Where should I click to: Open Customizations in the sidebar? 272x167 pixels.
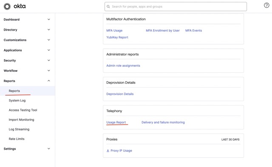15,40
